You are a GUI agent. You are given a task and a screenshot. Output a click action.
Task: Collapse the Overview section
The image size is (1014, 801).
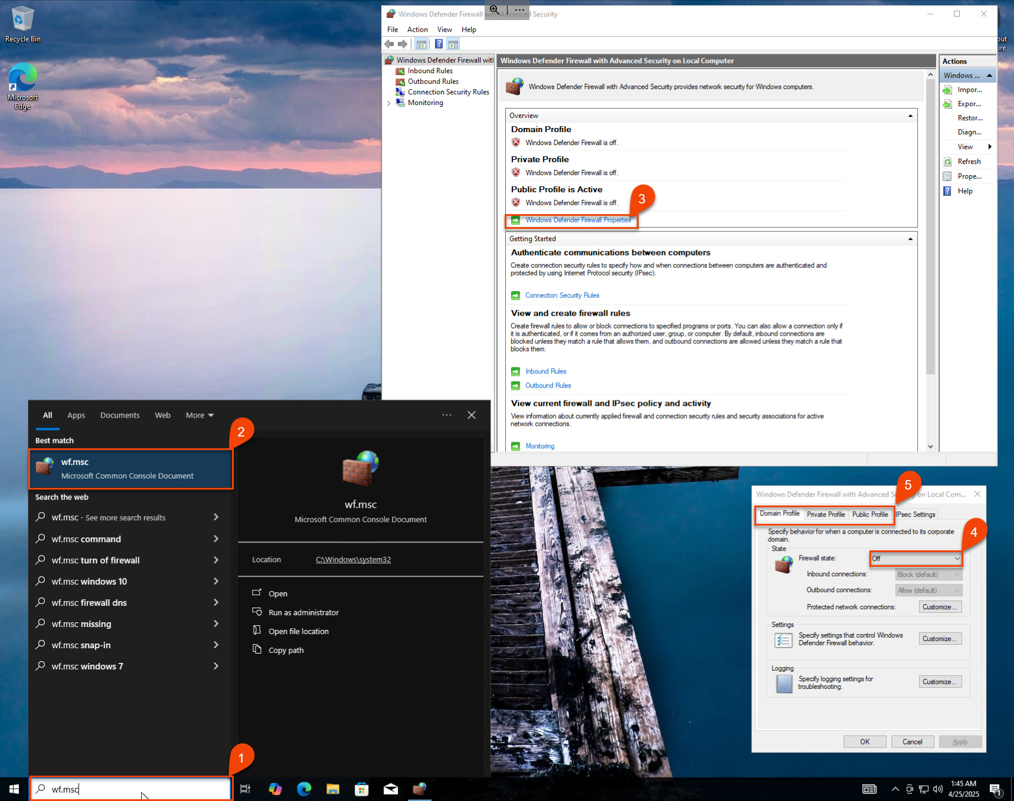click(910, 116)
